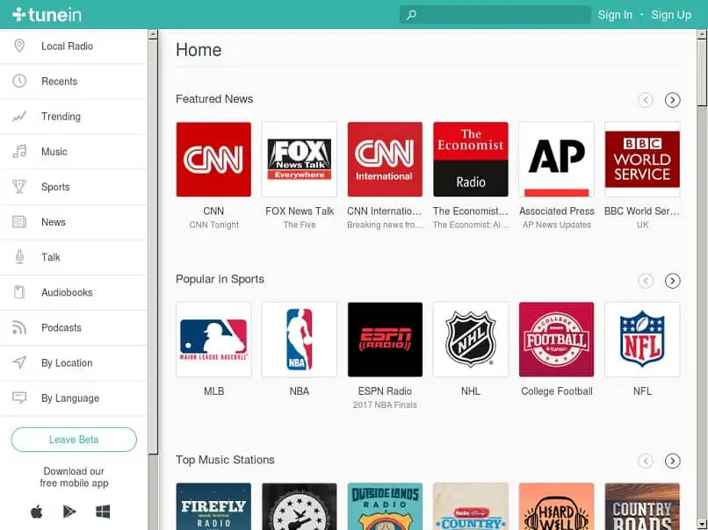Go back in Featured News carousel

pos(646,100)
